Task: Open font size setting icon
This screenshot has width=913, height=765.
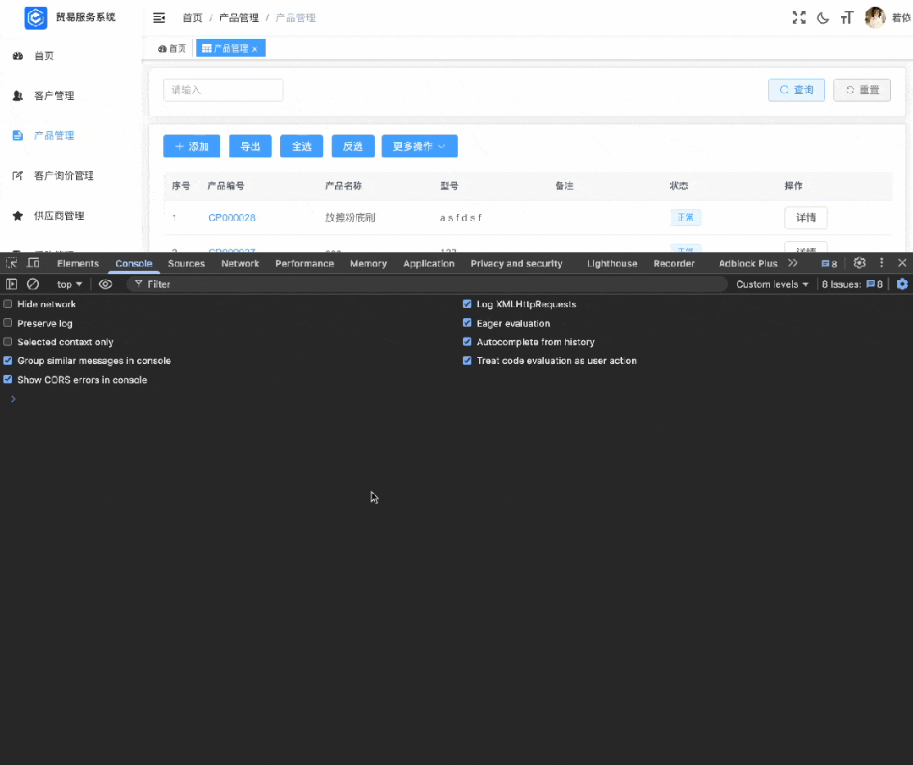Action: pyautogui.click(x=846, y=18)
